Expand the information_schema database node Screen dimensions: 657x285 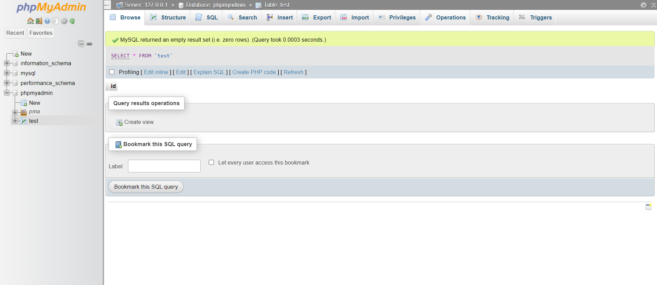[7, 63]
